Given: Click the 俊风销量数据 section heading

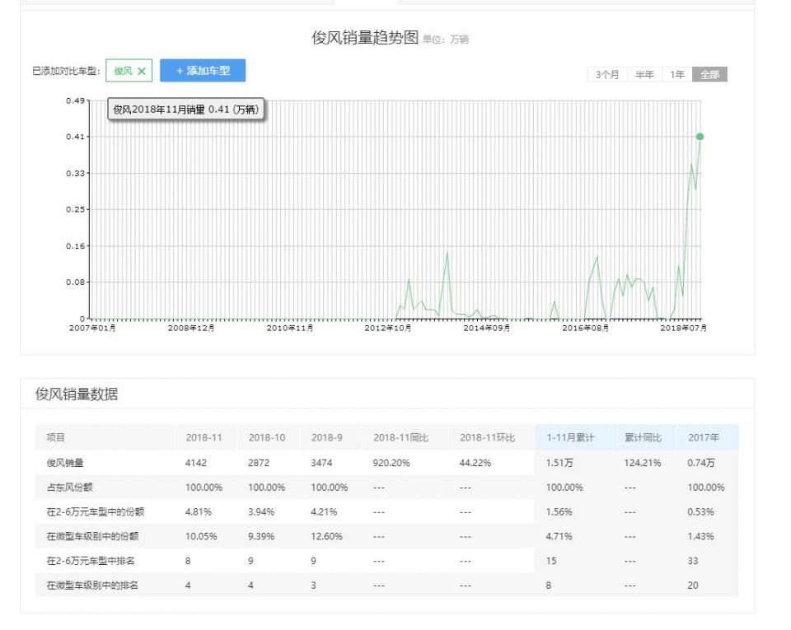Looking at the screenshot, I should (x=76, y=394).
